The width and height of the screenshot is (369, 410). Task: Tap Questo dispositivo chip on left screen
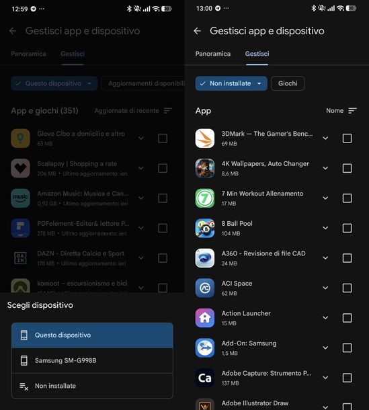click(54, 83)
